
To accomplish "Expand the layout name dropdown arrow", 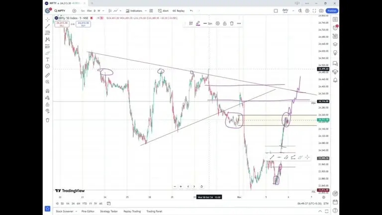I will pos(293,11).
